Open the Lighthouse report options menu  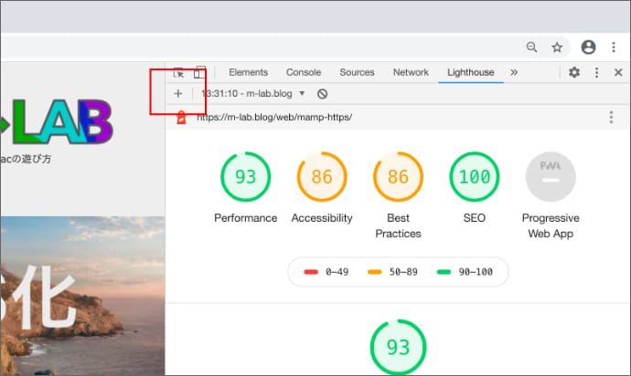point(611,117)
